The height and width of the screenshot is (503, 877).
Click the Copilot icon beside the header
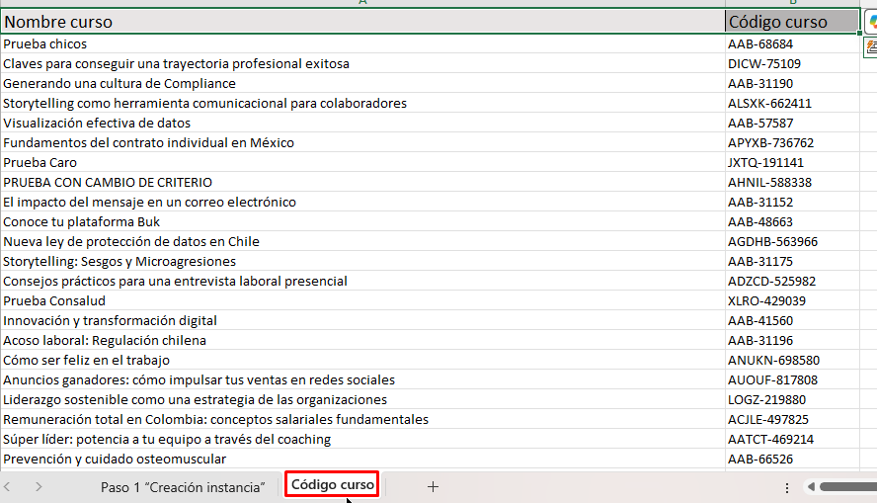pos(871,22)
